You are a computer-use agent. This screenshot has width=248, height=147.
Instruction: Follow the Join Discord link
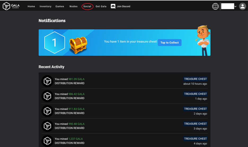(x=123, y=6)
